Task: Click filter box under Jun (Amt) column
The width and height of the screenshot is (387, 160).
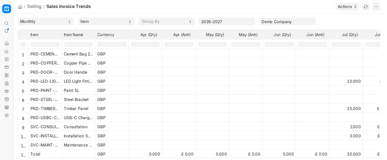Action: 313,44
